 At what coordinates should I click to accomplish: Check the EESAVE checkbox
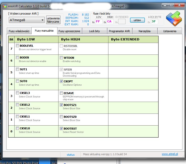61,93
